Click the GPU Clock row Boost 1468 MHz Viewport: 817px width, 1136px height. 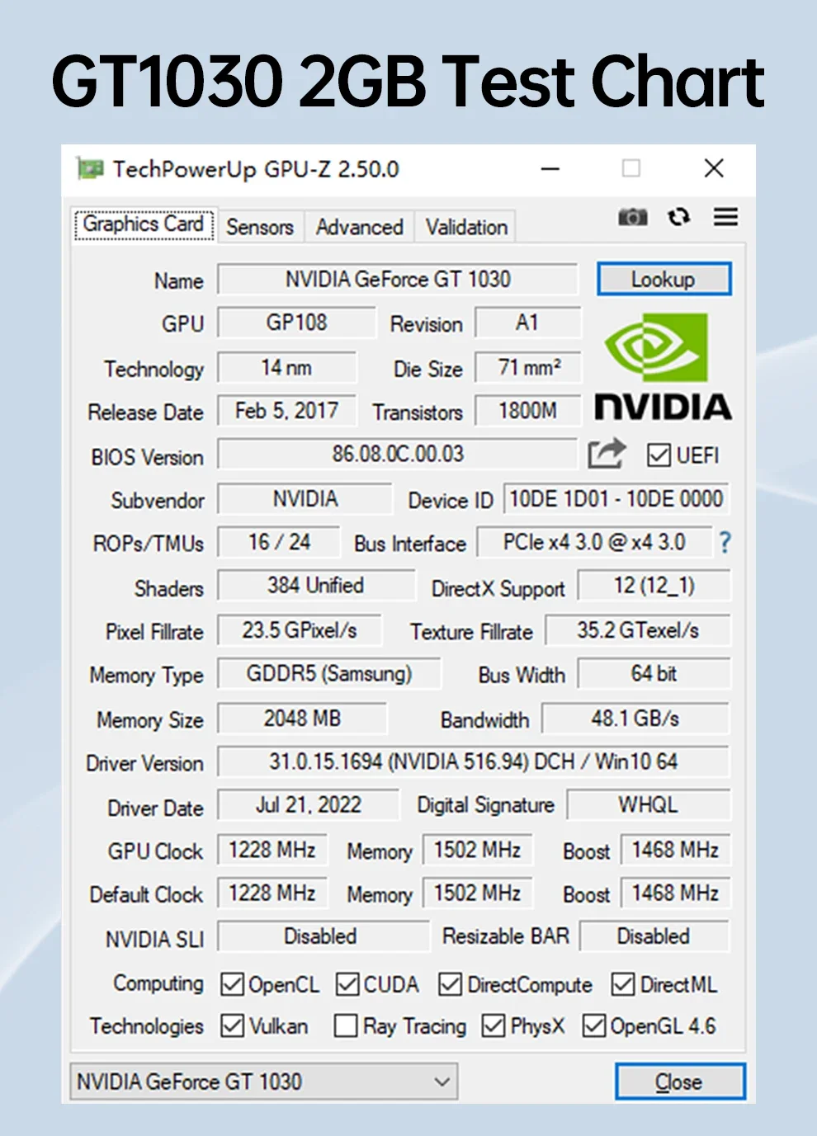(675, 850)
